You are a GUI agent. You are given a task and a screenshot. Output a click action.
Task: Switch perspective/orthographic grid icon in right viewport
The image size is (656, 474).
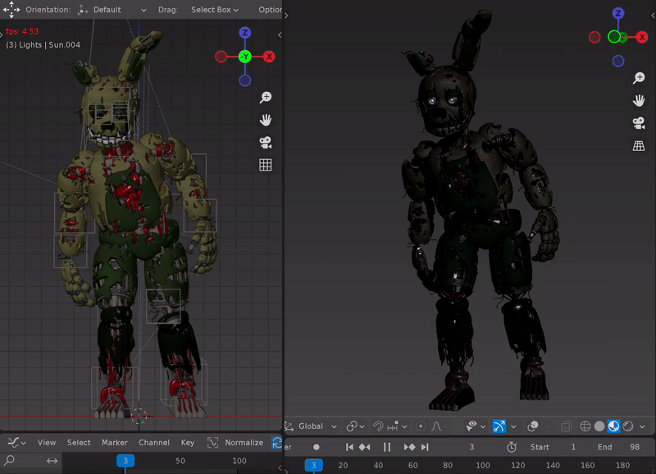click(x=639, y=146)
